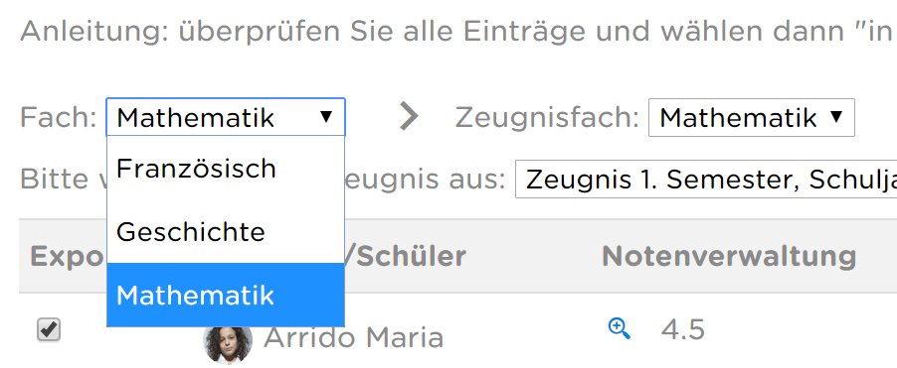897x368 pixels.
Task: Open the Zeugnisfach dropdown
Action: pos(751,117)
